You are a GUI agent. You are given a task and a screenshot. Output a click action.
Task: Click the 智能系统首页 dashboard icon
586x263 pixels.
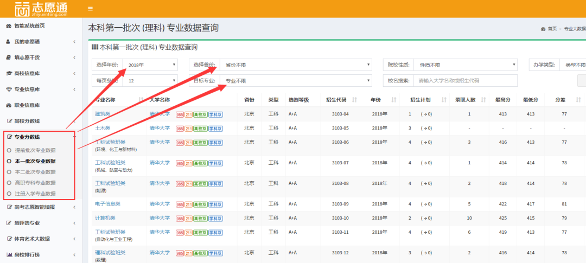click(x=9, y=25)
